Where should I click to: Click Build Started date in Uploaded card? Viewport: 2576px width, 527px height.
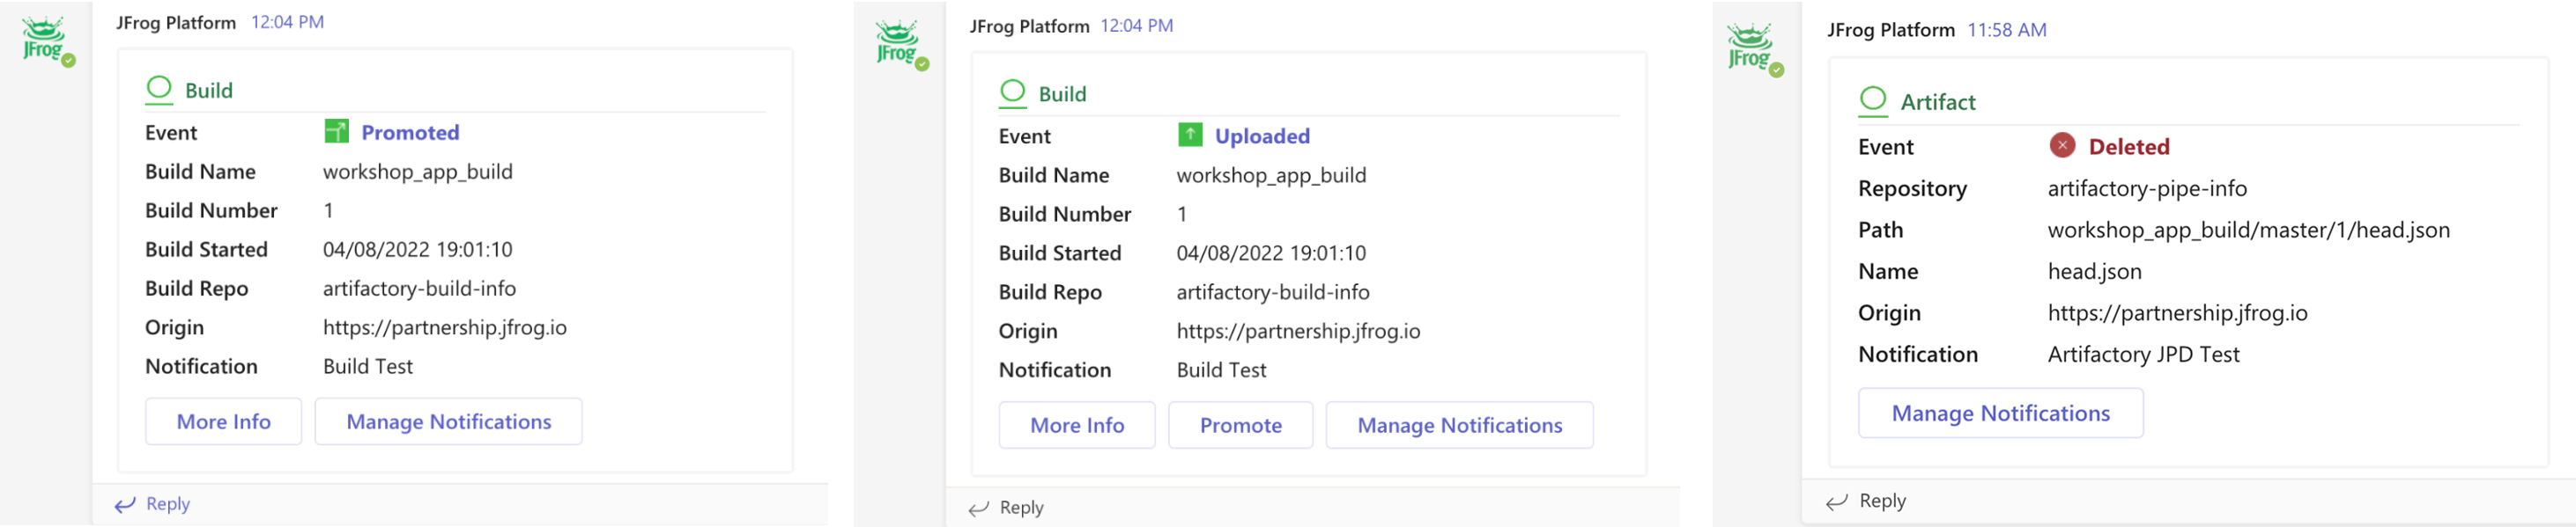tap(1271, 253)
